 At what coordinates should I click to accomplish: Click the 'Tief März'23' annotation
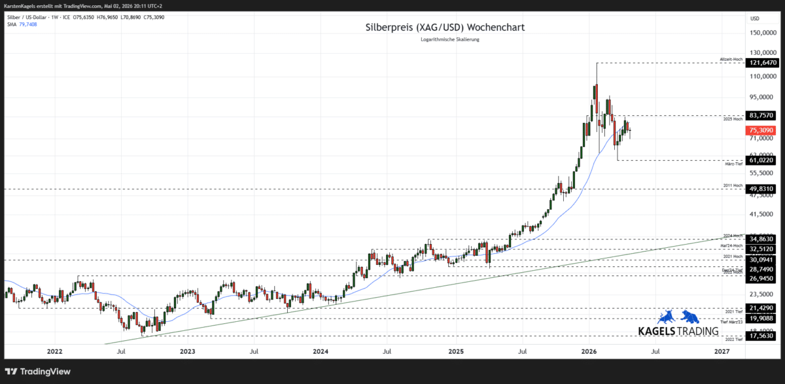click(732, 322)
